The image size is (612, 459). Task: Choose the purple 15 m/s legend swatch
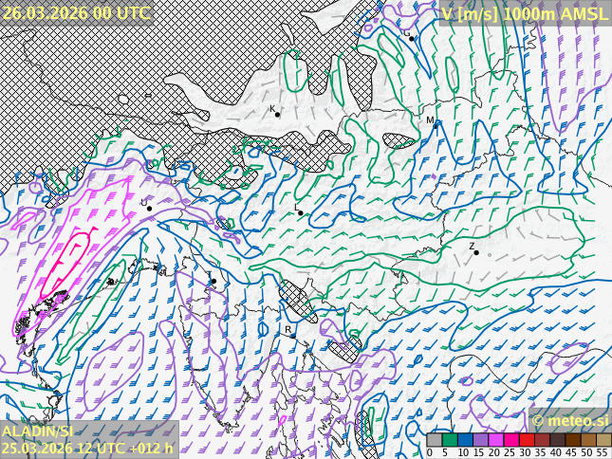tap(480, 440)
